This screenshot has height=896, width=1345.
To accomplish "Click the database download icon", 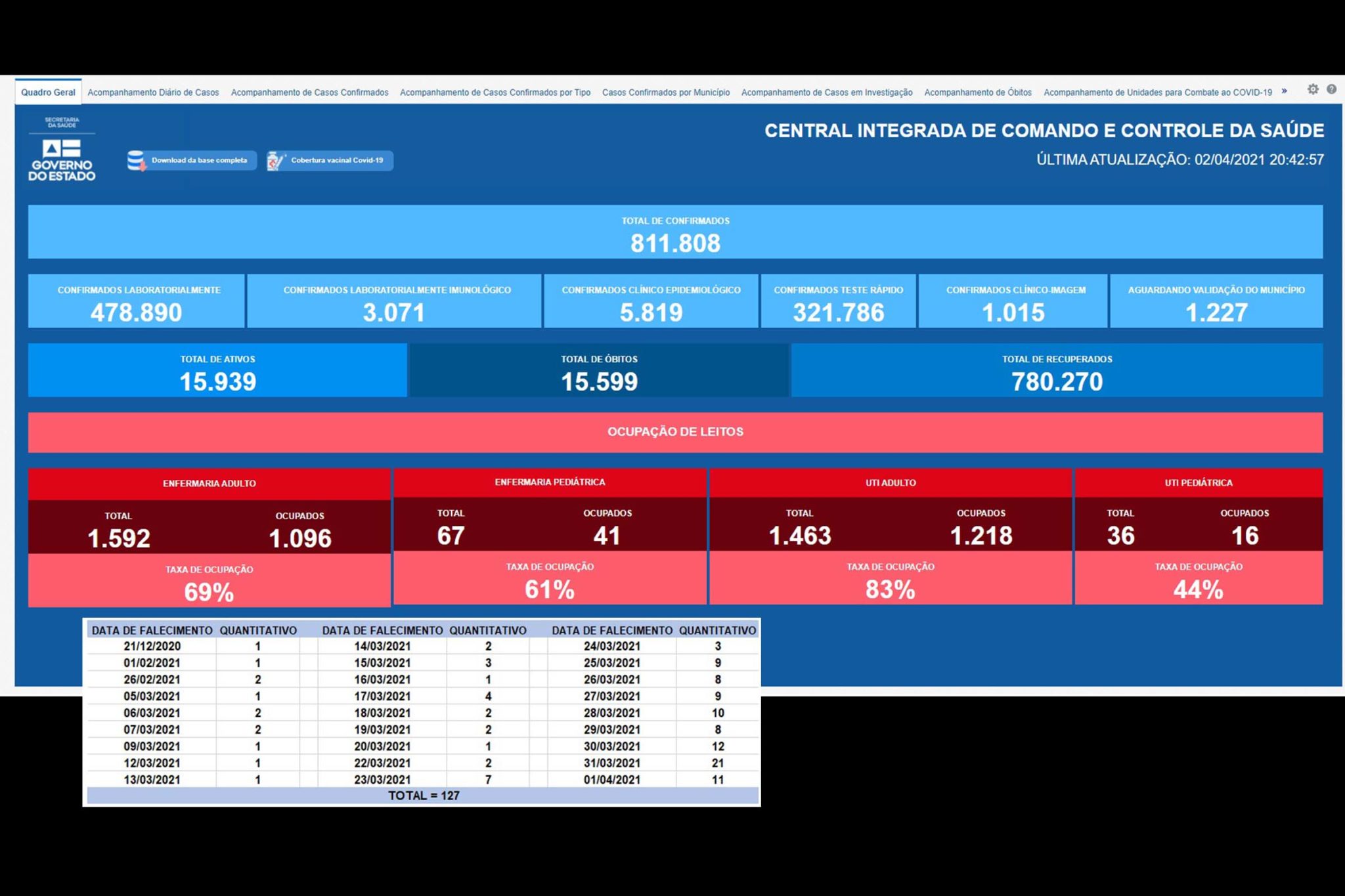I will [137, 161].
